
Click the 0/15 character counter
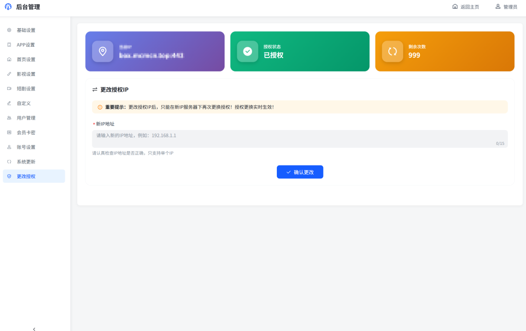[x=500, y=143]
